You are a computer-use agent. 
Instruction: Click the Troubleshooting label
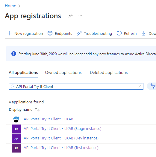pos(98,34)
